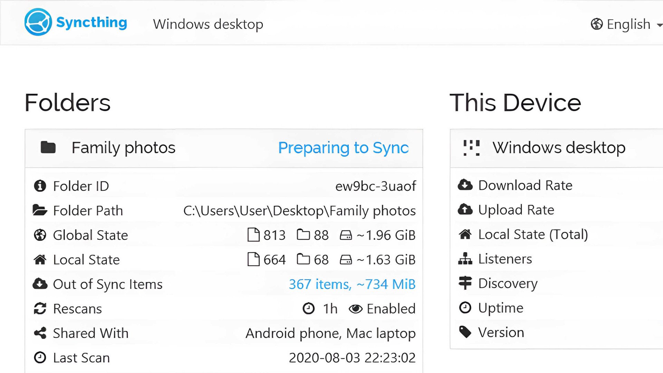This screenshot has width=663, height=373.
Task: Click Local State size ~1.63 GiB
Action: [386, 260]
